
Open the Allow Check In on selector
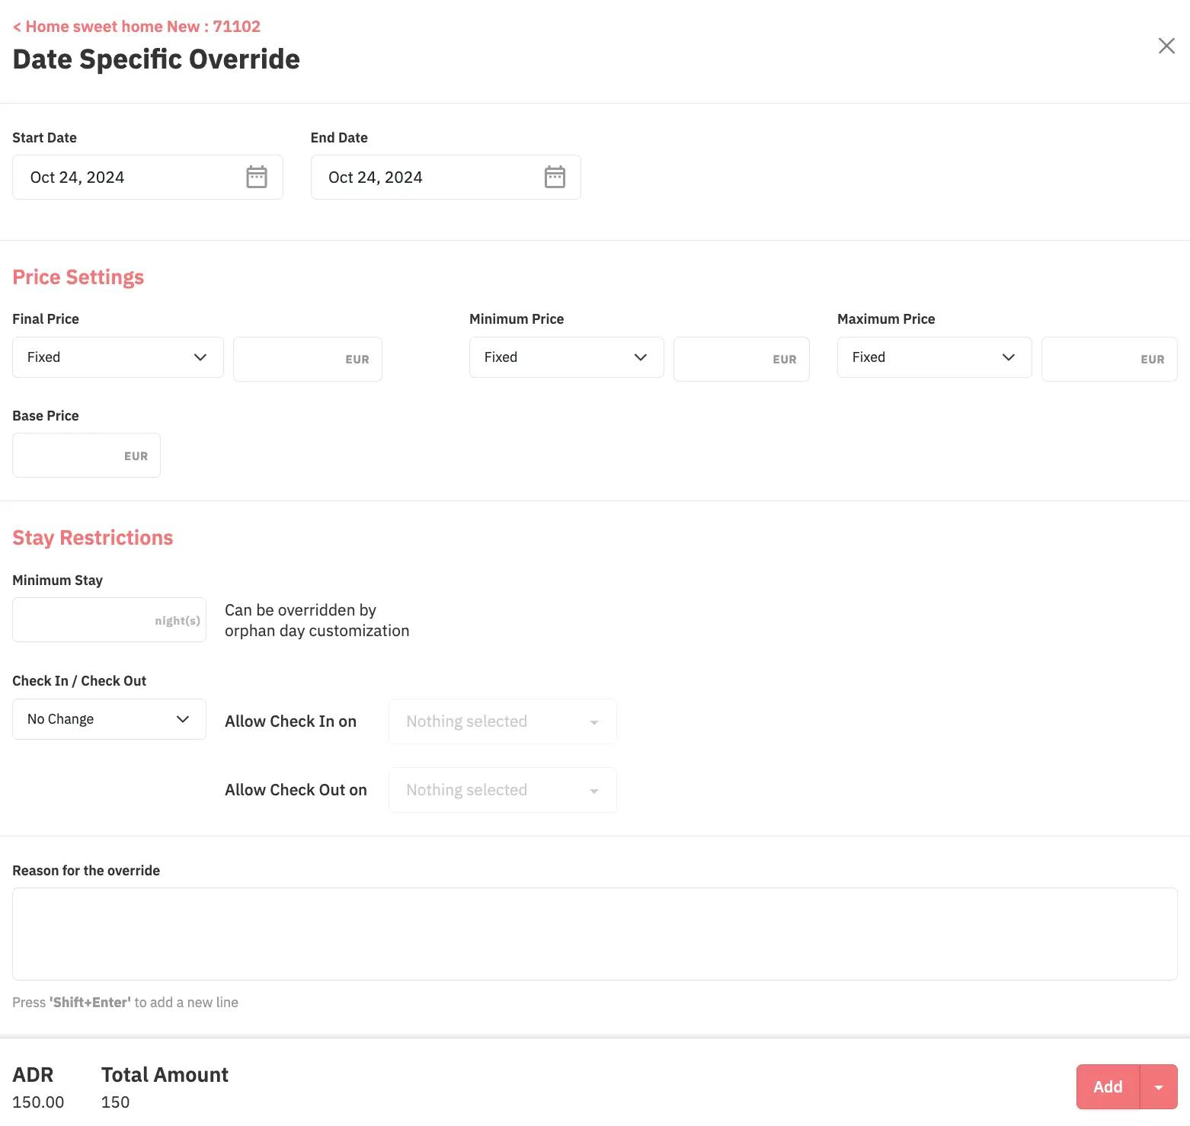pyautogui.click(x=503, y=721)
